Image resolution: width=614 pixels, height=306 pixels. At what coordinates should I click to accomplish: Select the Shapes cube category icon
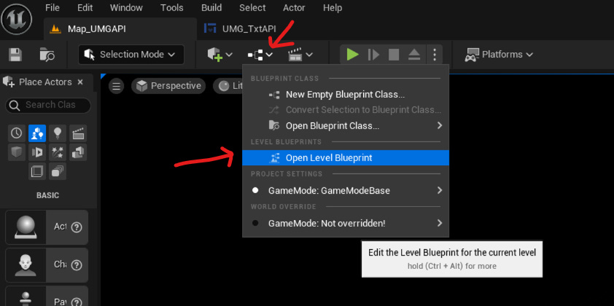(17, 152)
